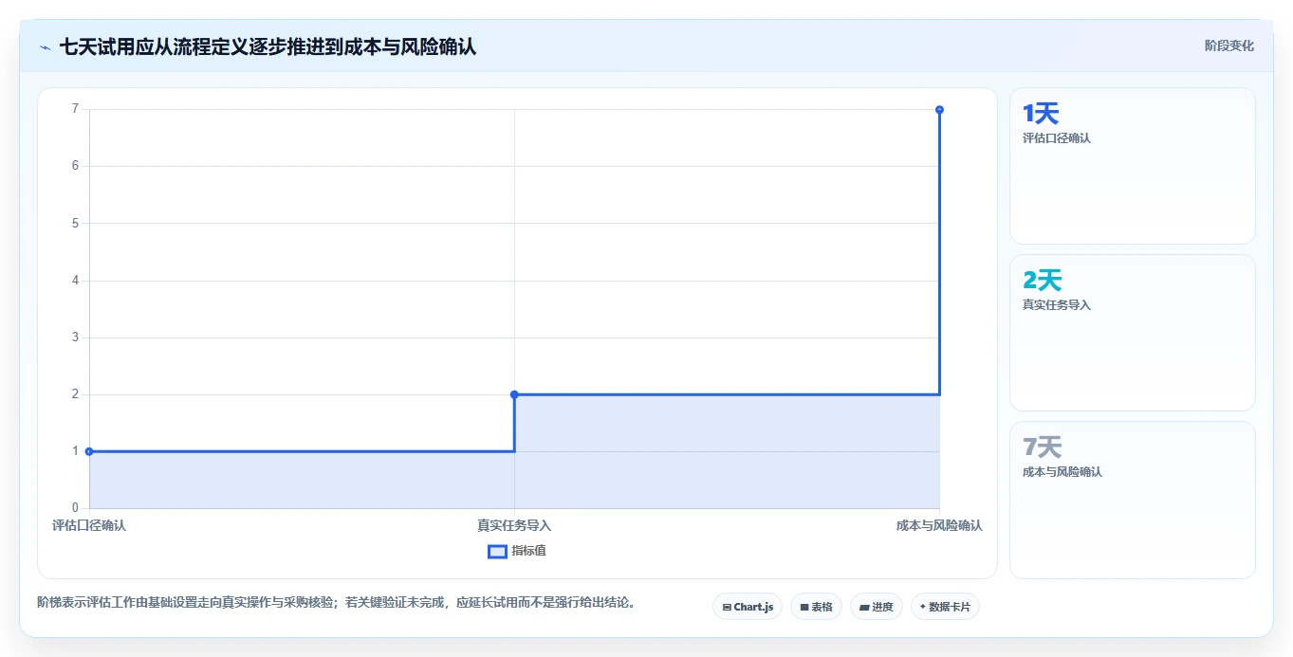The image size is (1293, 657).
Task: Click the Chart.js tag
Action: (x=748, y=607)
